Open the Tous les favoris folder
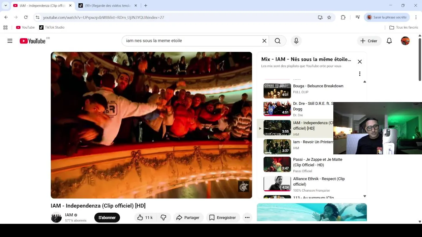 click(404, 28)
